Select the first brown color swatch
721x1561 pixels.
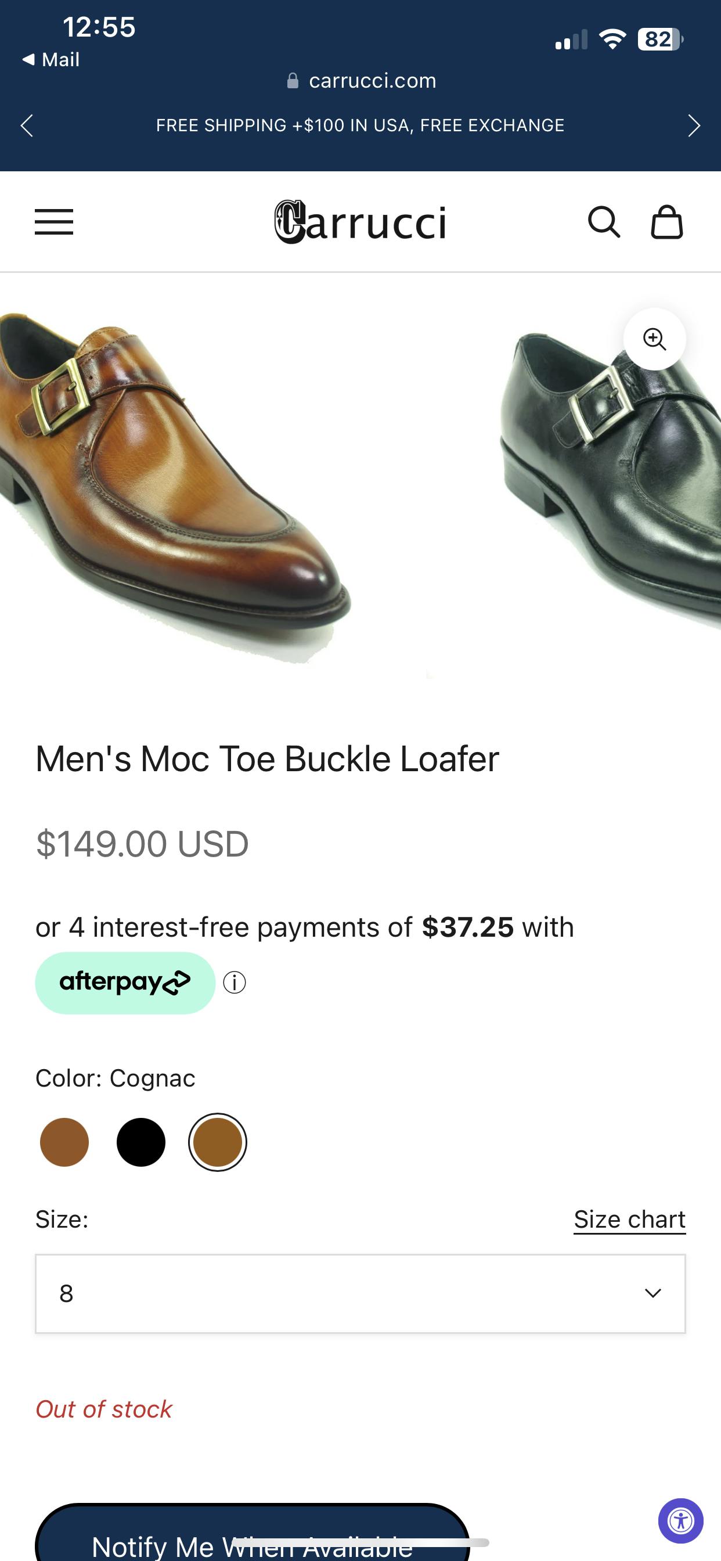[64, 1142]
